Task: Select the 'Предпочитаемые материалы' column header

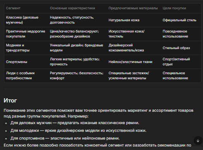Action: click(x=133, y=8)
